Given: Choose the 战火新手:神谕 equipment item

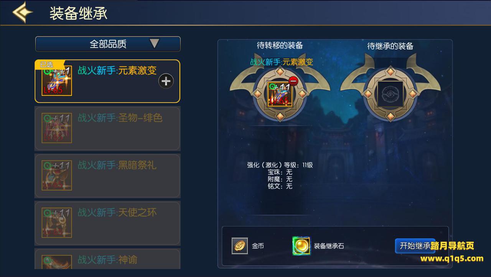Looking at the screenshot, I should click(107, 259).
